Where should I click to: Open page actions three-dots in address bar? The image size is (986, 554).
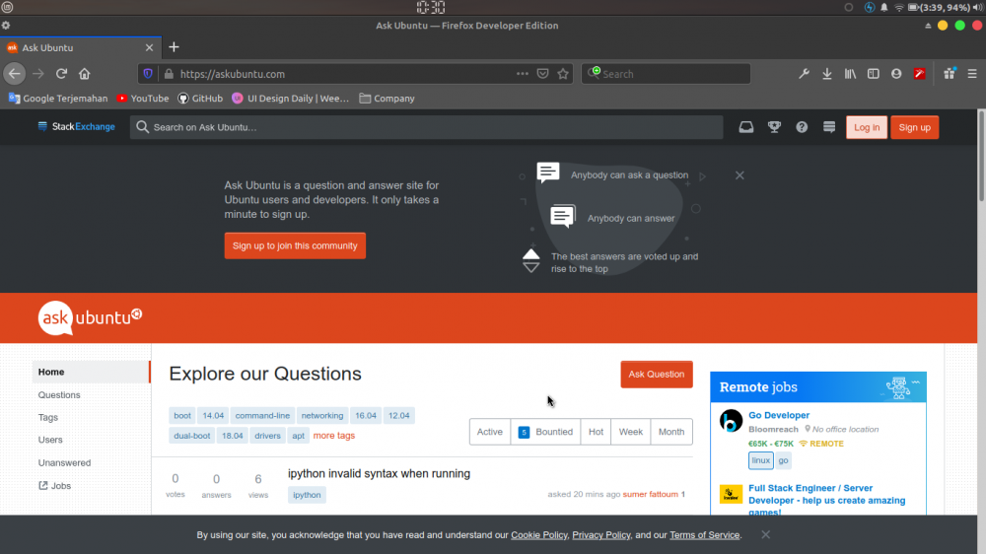coord(522,74)
